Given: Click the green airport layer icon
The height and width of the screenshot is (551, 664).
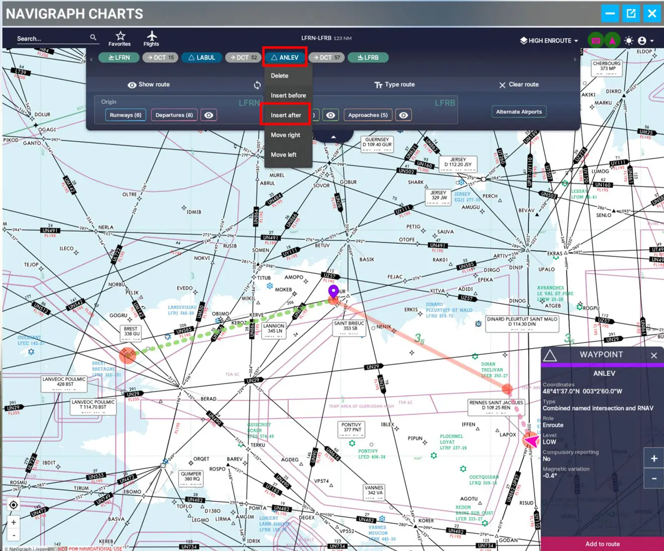Looking at the screenshot, I should [x=596, y=41].
